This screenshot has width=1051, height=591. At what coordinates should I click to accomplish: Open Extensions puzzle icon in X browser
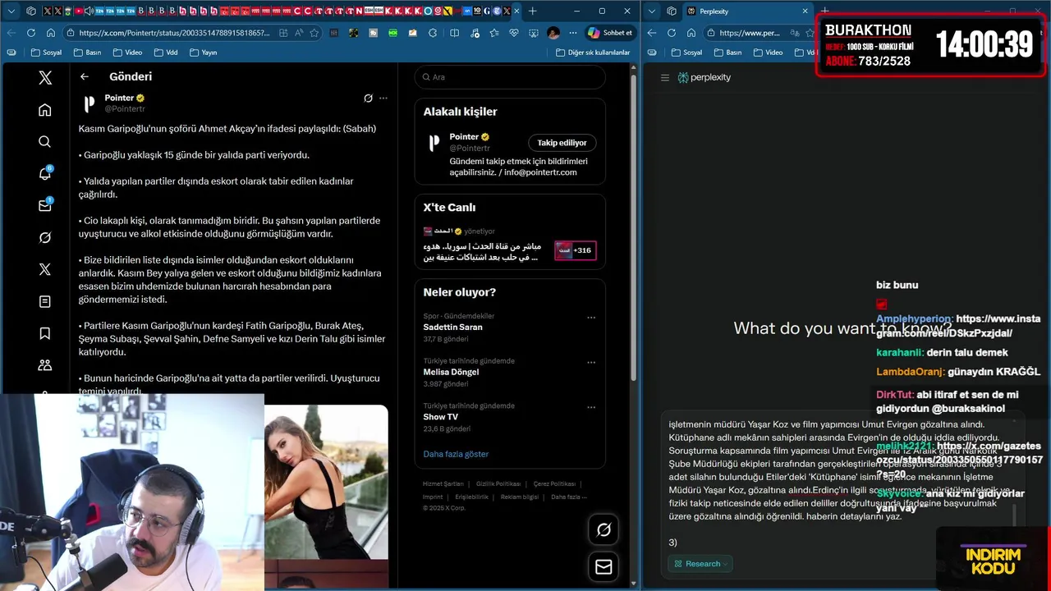click(x=434, y=33)
